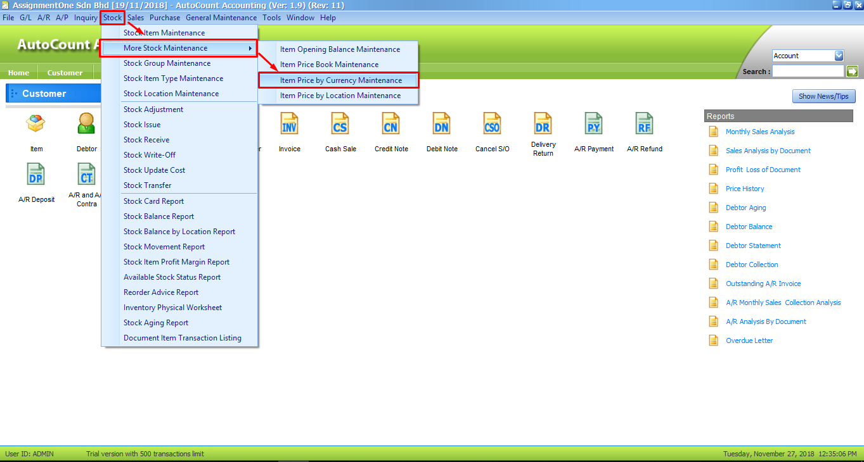This screenshot has width=864, height=462.
Task: Open the Sales menu
Action: point(136,18)
